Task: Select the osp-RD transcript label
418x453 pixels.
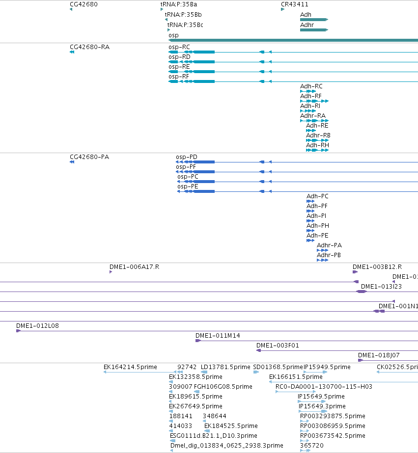Action: tap(179, 57)
